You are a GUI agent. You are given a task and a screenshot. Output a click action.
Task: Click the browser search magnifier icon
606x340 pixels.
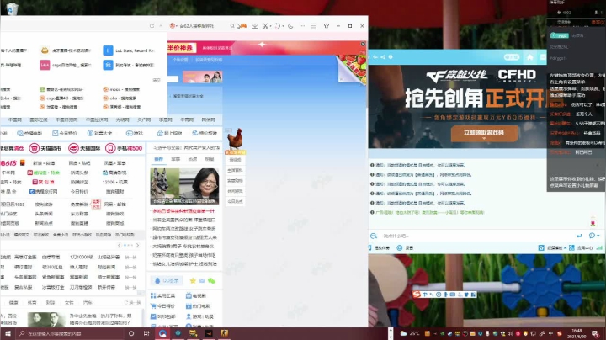[x=232, y=26]
